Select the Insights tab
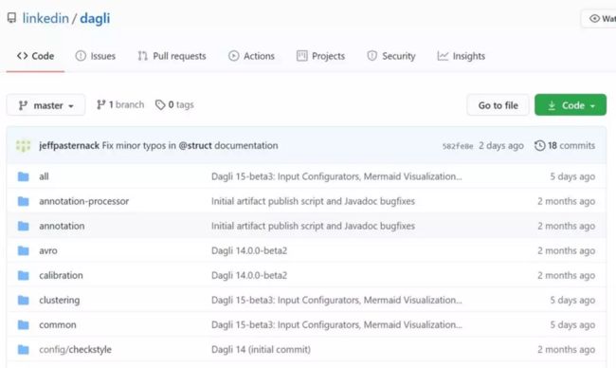The image size is (616, 368). point(462,56)
